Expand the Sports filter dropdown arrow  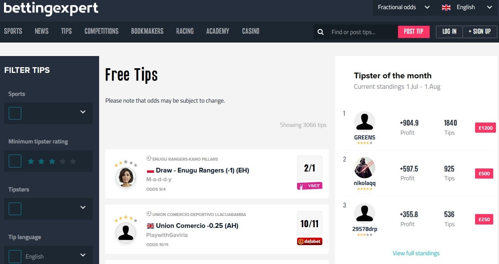tap(83, 112)
